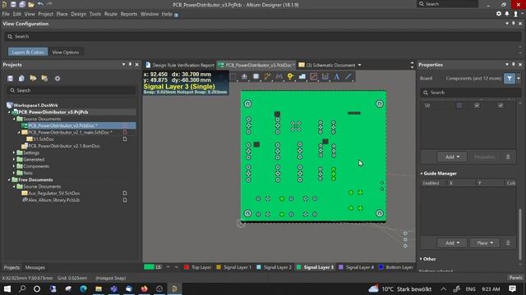Switch to the Messages panel tab
This screenshot has height=295, width=526.
pyautogui.click(x=35, y=267)
